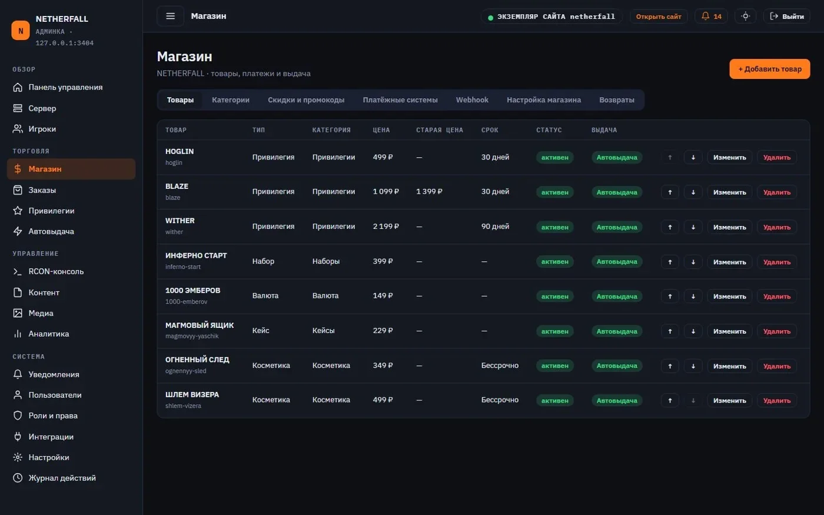Move HOGLIN product down with arrow
This screenshot has width=824, height=515.
(x=693, y=157)
